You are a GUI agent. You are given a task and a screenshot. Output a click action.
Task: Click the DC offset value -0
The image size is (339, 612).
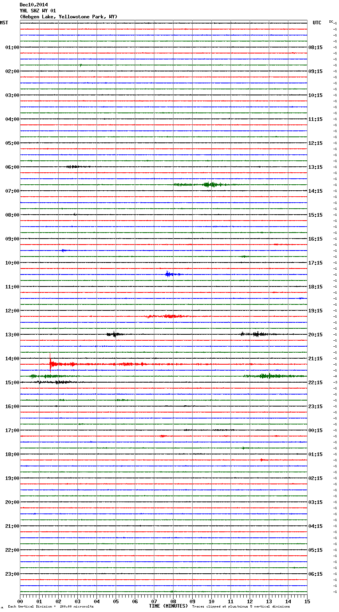click(335, 377)
